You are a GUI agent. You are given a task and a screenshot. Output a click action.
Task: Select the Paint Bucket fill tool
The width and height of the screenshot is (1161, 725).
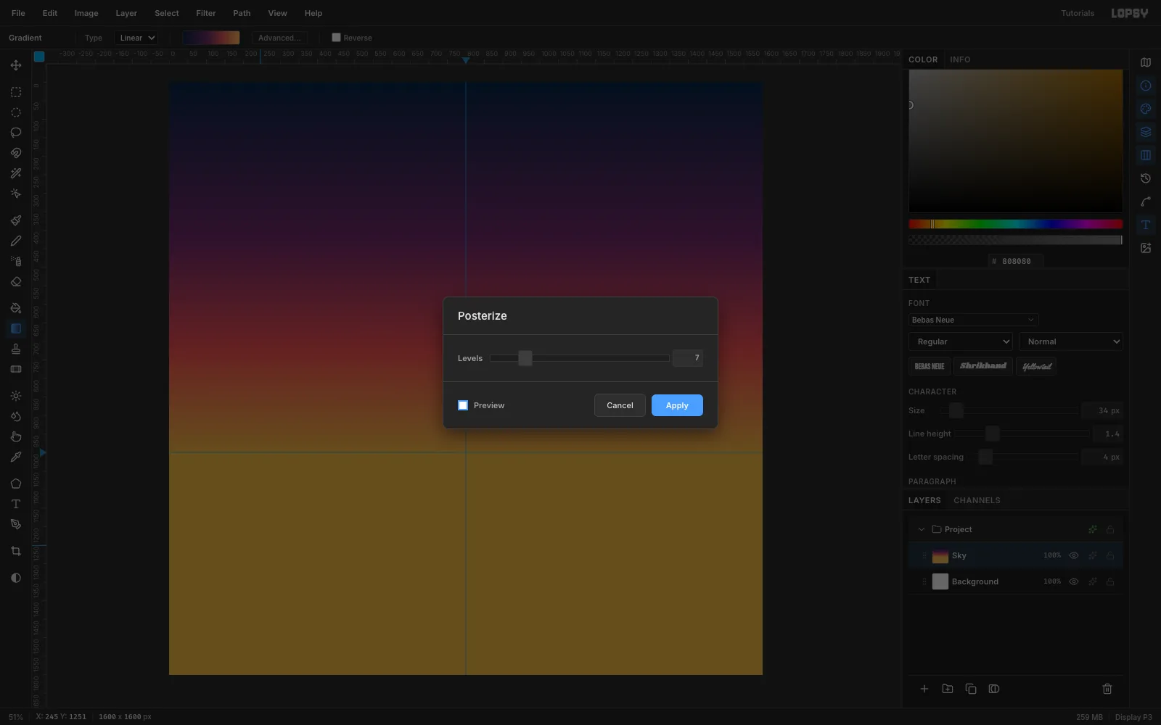pyautogui.click(x=15, y=308)
